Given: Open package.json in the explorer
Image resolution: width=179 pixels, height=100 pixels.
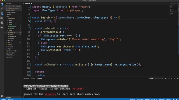Looking at the screenshot, I should (x=11, y=53).
